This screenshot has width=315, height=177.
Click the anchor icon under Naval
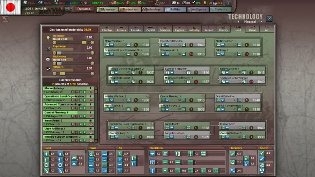point(91,154)
